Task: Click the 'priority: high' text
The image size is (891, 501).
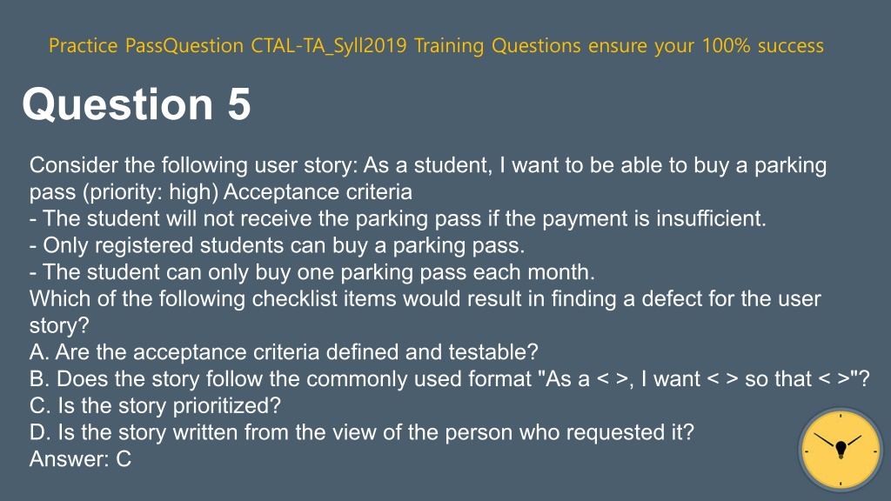Action: pyautogui.click(x=151, y=192)
